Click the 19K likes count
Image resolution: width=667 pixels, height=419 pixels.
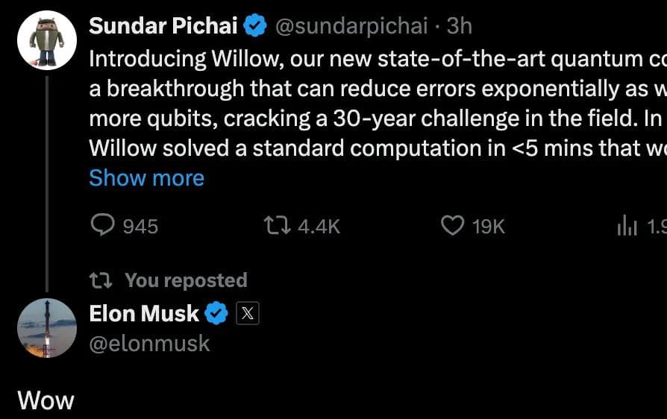[x=489, y=226]
